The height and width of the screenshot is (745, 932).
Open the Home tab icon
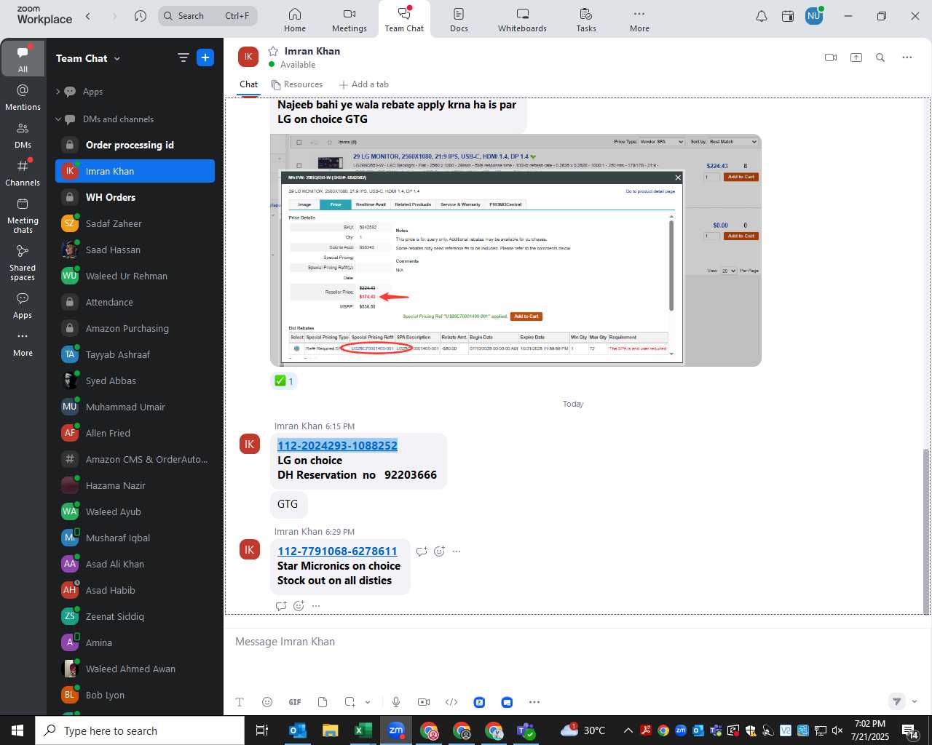click(295, 20)
